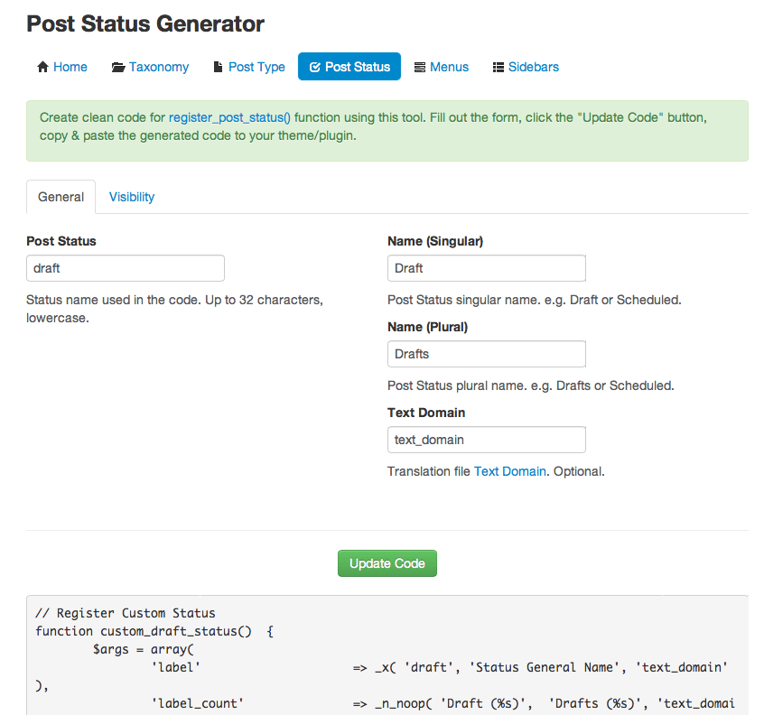This screenshot has width=764, height=715.
Task: Switch to the Visibility tab
Action: tap(132, 197)
